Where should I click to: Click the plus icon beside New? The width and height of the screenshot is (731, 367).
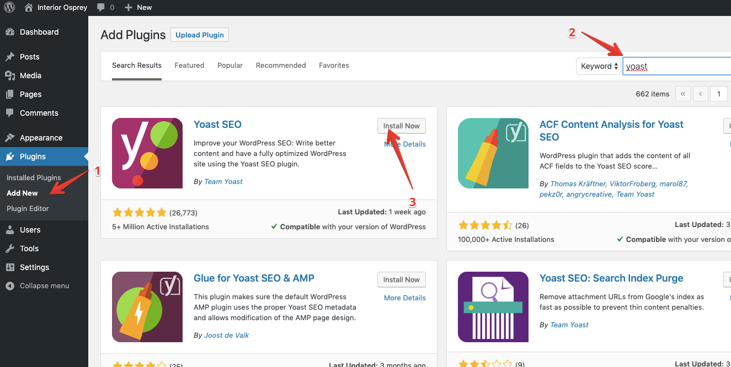point(129,8)
